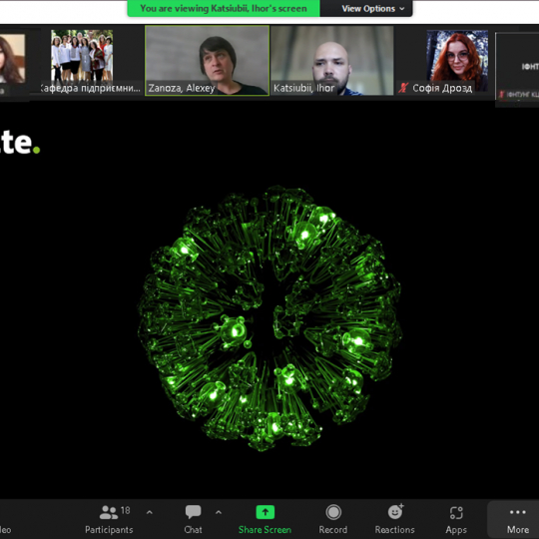Click the muted mic icon beside Софія Дрозд
The image size is (539, 539).
403,88
